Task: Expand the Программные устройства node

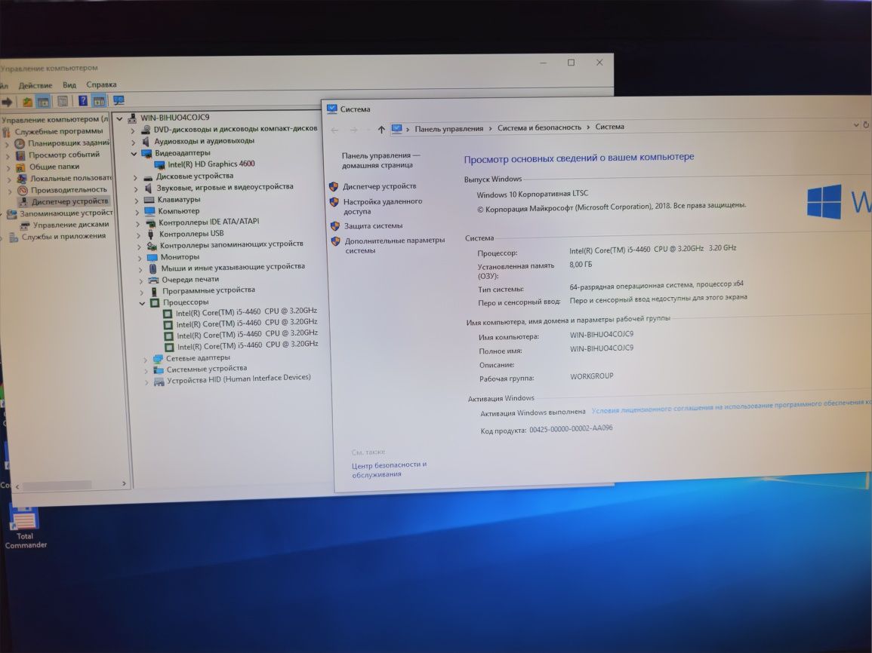Action: 141,292
